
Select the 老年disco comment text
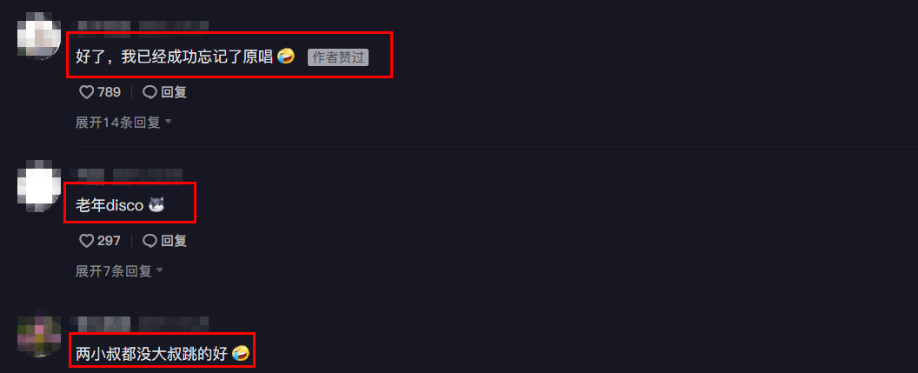(110, 205)
